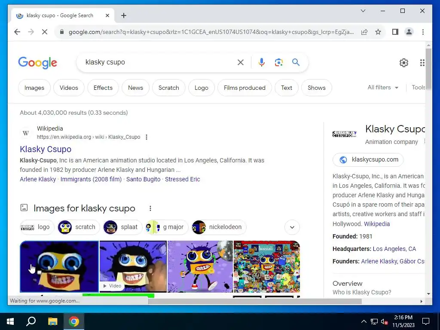Close the klasky csupo Google Search tab
The width and height of the screenshot is (440, 330).
tap(107, 15)
